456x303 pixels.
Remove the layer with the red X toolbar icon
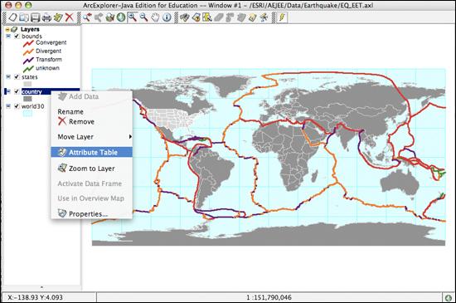(69, 17)
